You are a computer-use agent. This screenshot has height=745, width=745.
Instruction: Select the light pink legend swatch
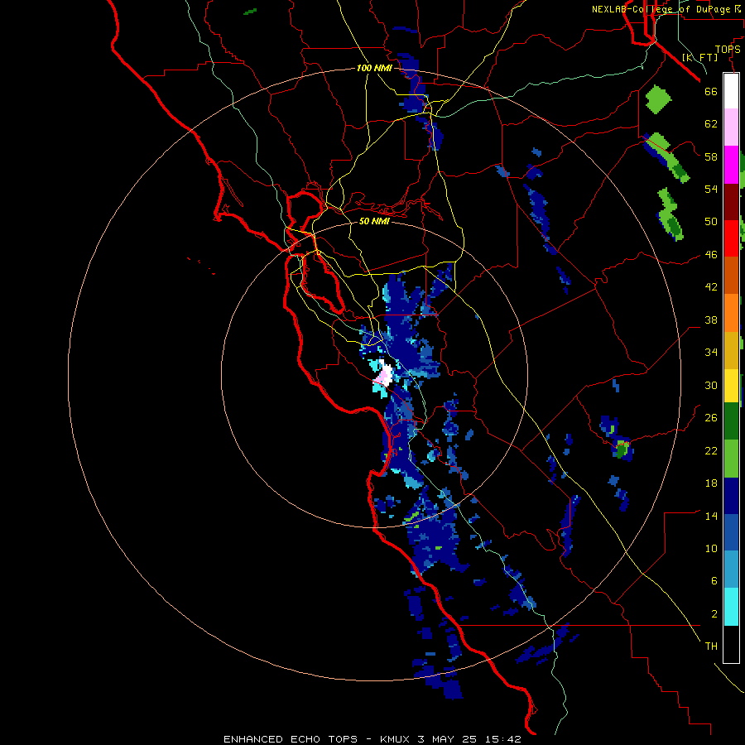731,127
